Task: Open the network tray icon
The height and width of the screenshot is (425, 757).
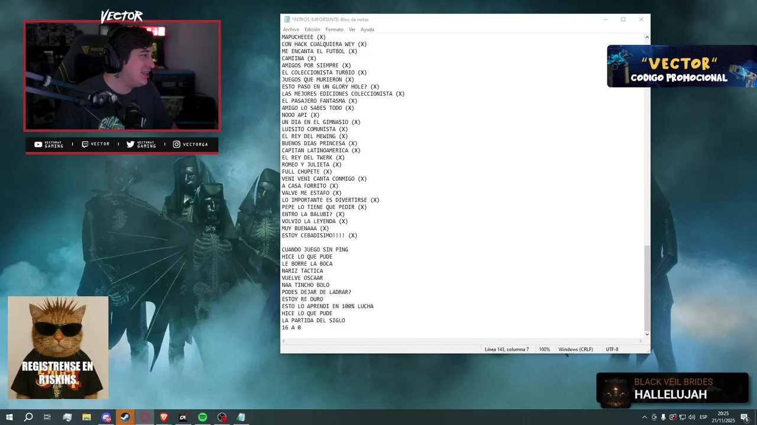Action: 682,417
